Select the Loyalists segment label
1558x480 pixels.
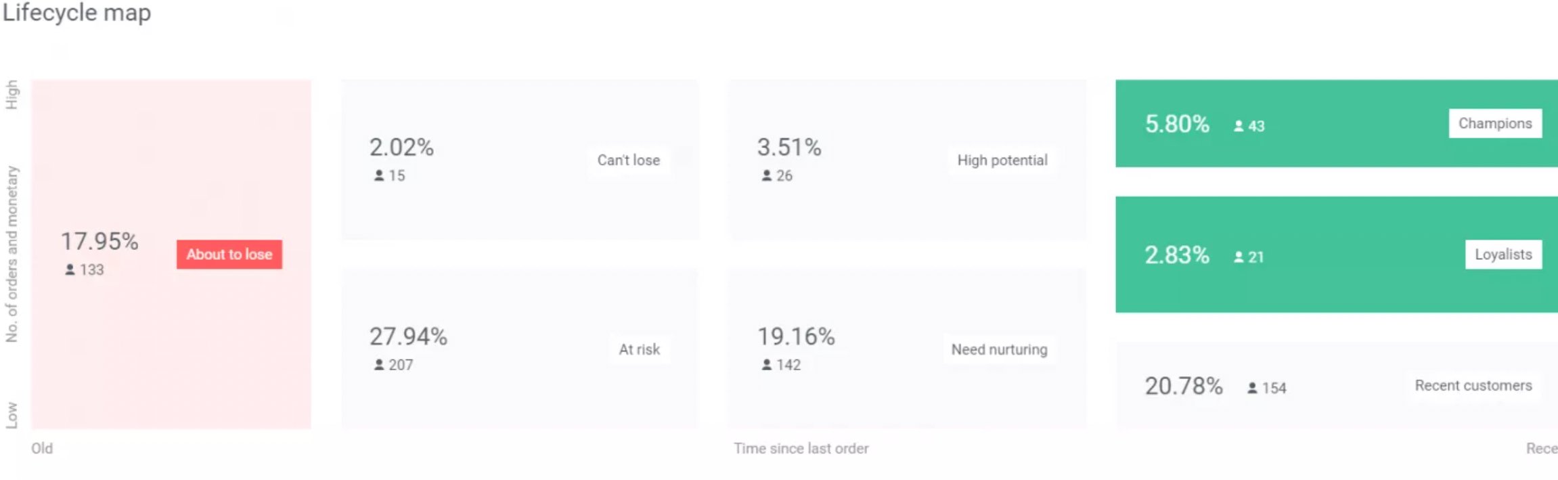click(x=1503, y=255)
